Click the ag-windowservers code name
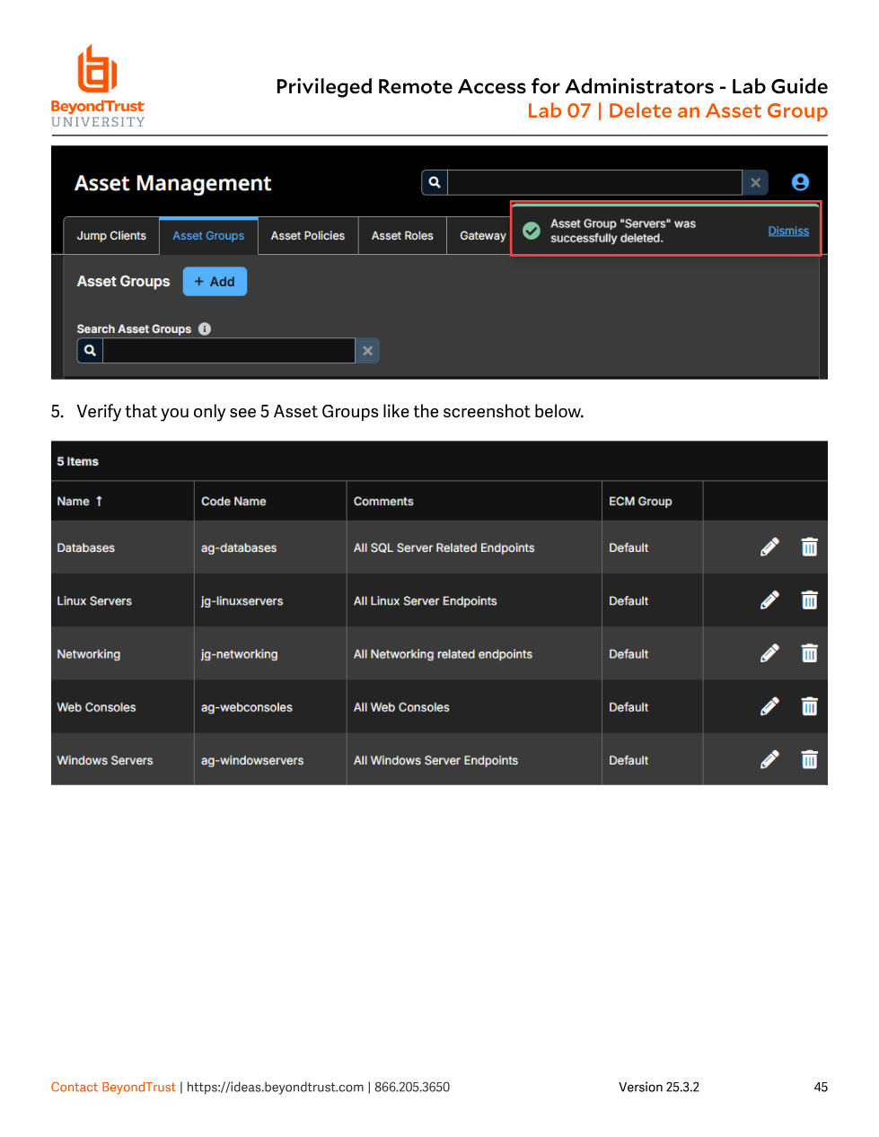Image resolution: width=879 pixels, height=1137 pixels. [252, 760]
